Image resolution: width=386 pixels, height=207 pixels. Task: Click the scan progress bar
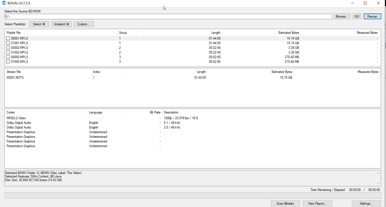[192, 196]
